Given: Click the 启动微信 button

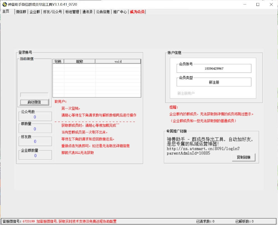Looking at the screenshot, I should click(34, 102).
